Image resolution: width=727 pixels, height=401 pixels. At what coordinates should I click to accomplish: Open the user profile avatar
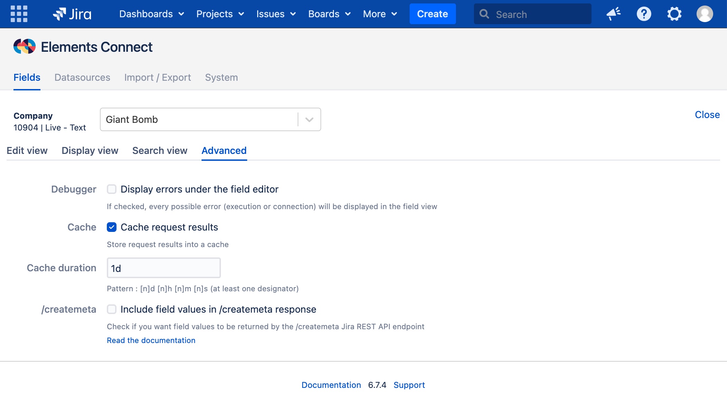point(705,14)
